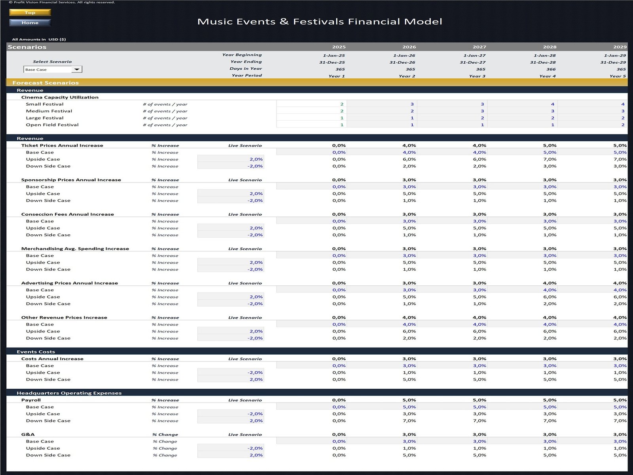The width and height of the screenshot is (633, 475).
Task: Click the gold Top button
Action: 30,13
